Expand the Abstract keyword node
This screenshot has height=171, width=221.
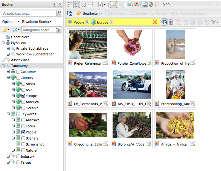coord(13,120)
